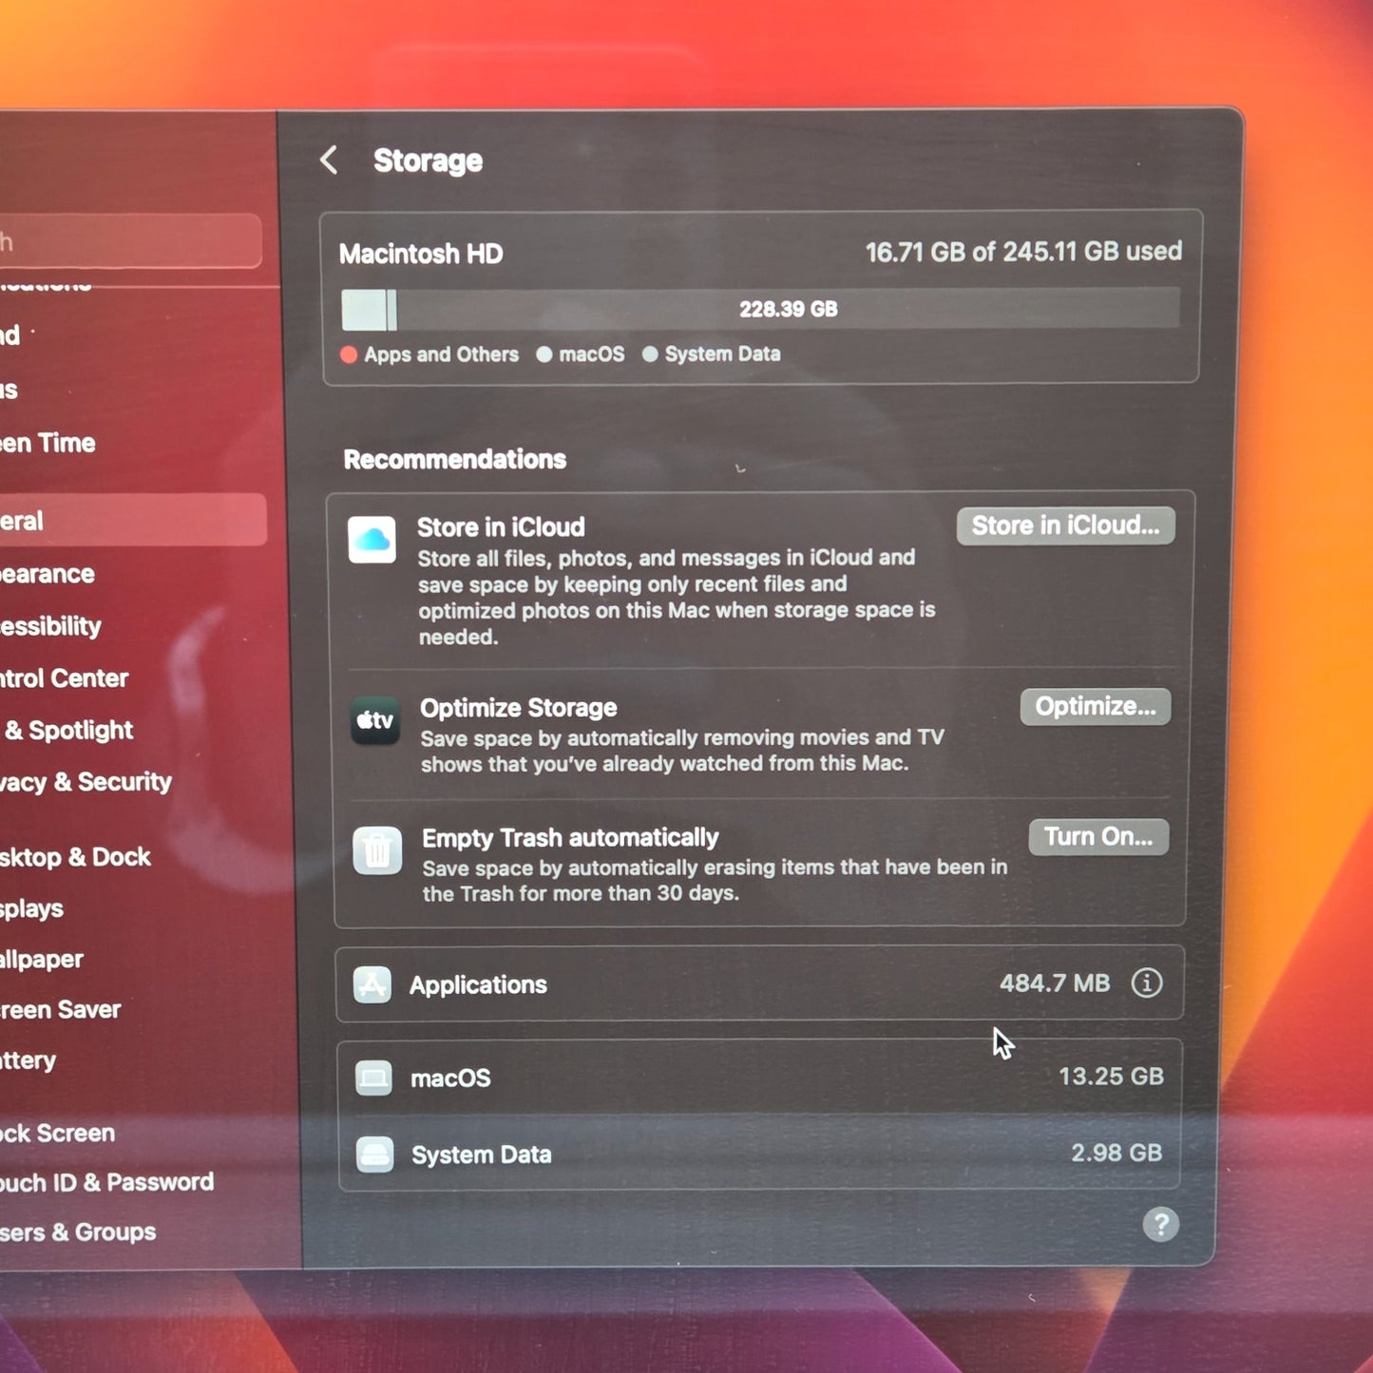Select Control Center in the sidebar

65,678
